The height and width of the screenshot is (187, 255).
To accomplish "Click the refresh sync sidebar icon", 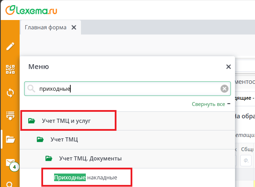I will point(10,93).
